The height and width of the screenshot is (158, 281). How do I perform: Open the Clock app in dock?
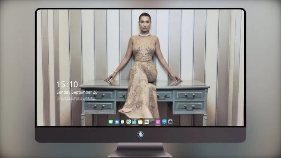click(x=123, y=122)
